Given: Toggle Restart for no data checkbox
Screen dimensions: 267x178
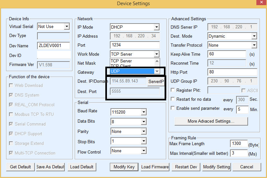Looking at the screenshot, I should pos(173,99).
